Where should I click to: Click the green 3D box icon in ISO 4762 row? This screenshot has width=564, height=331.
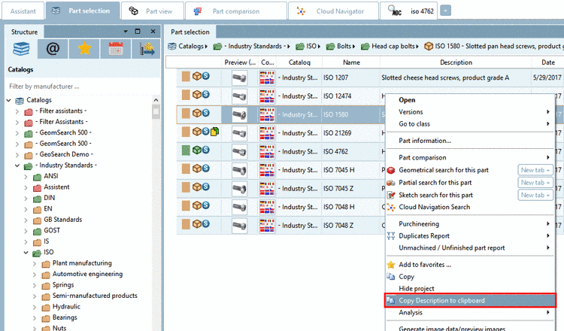point(196,150)
